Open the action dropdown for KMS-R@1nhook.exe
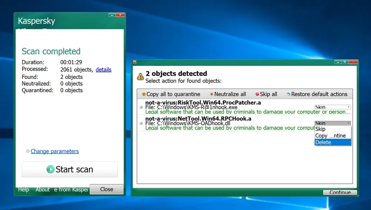The width and height of the screenshot is (371, 210). pyautogui.click(x=348, y=107)
